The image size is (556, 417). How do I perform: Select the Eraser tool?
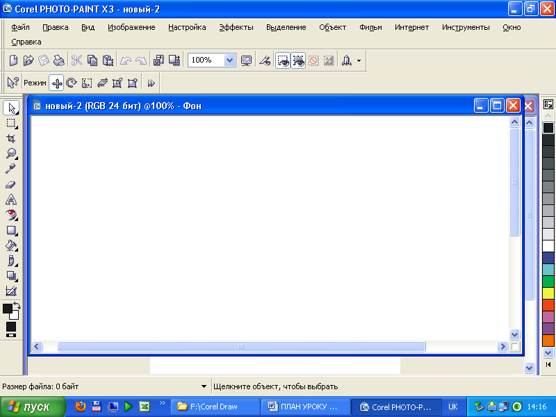click(11, 185)
